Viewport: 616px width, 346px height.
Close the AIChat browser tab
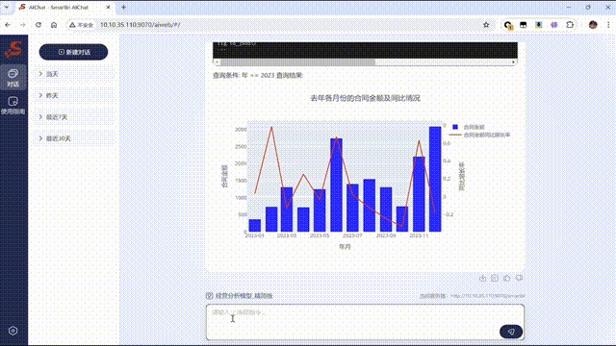click(109, 7)
